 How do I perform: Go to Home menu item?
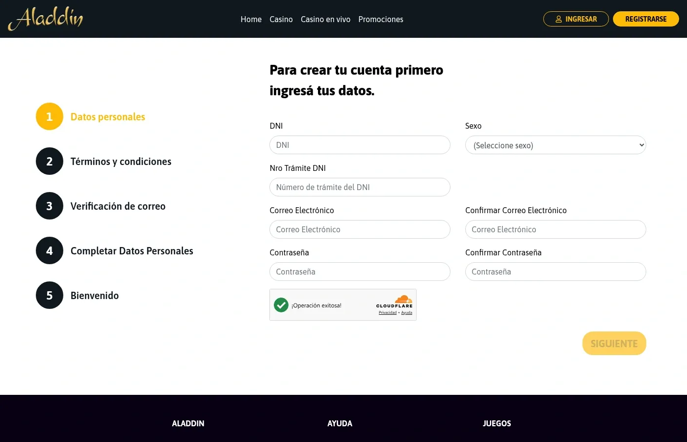[251, 19]
